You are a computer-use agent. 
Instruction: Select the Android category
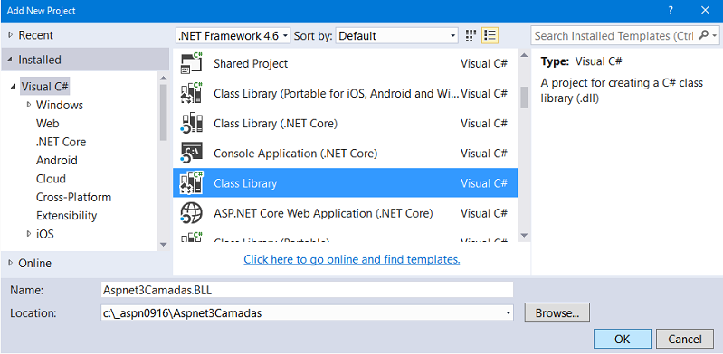57,160
